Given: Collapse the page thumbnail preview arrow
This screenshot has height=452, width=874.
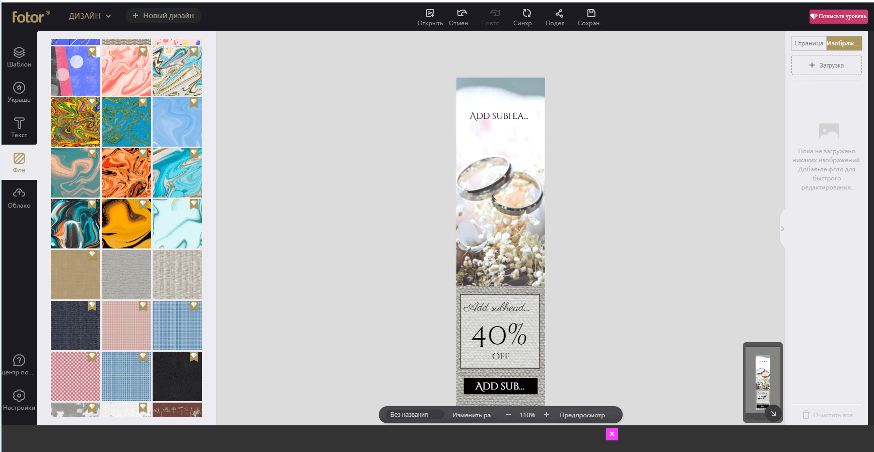Looking at the screenshot, I should (x=773, y=414).
